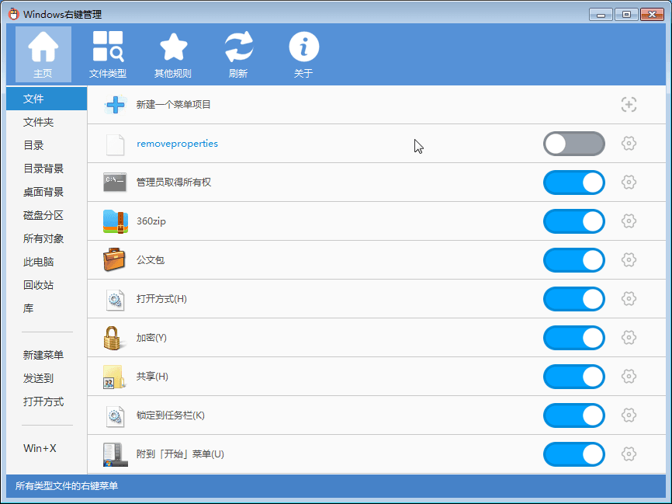The height and width of the screenshot is (504, 672).
Task: Click the 共享(H) shared folder icon
Action: 114,377
